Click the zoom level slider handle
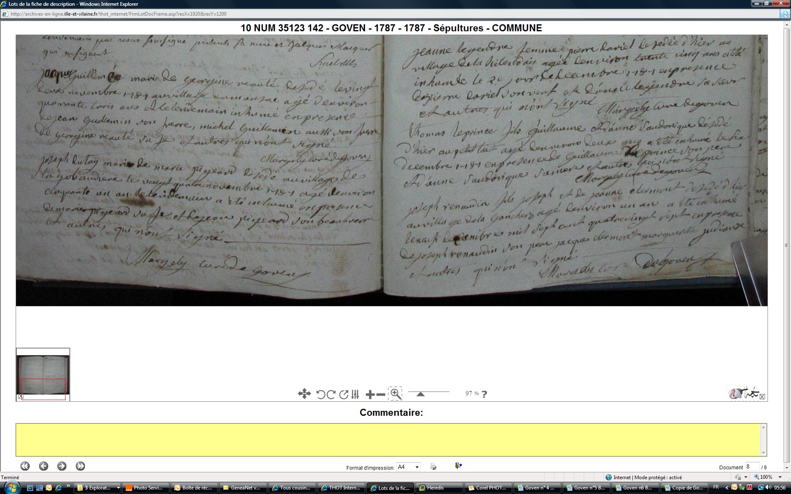The width and height of the screenshot is (791, 494). [x=420, y=394]
